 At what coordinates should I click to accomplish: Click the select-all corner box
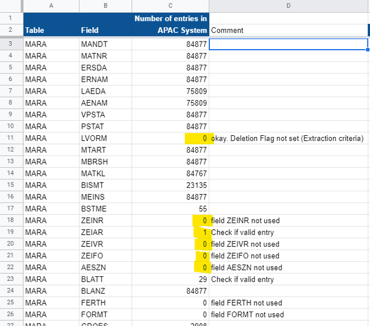click(11, 5)
